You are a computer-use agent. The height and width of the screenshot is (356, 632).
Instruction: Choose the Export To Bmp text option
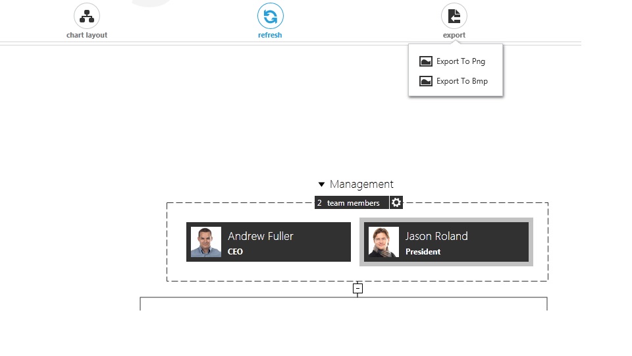click(462, 81)
